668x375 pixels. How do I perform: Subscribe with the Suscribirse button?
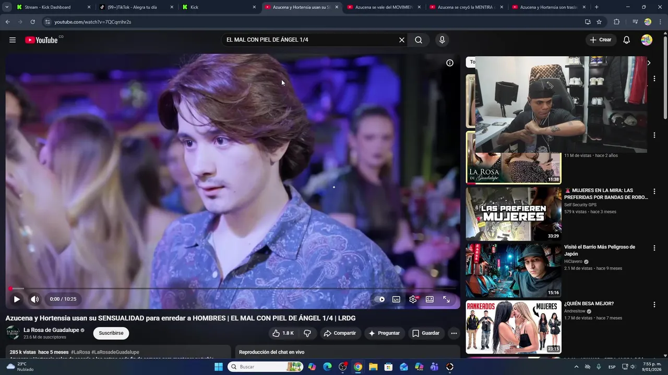pos(111,333)
